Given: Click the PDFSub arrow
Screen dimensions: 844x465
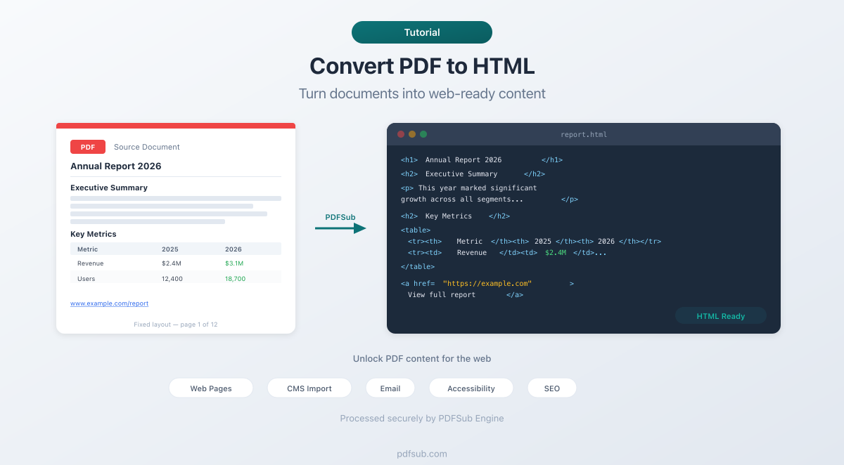Looking at the screenshot, I should click(340, 228).
